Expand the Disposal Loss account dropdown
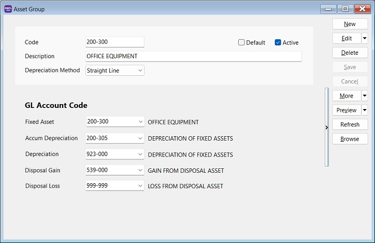 coord(140,187)
